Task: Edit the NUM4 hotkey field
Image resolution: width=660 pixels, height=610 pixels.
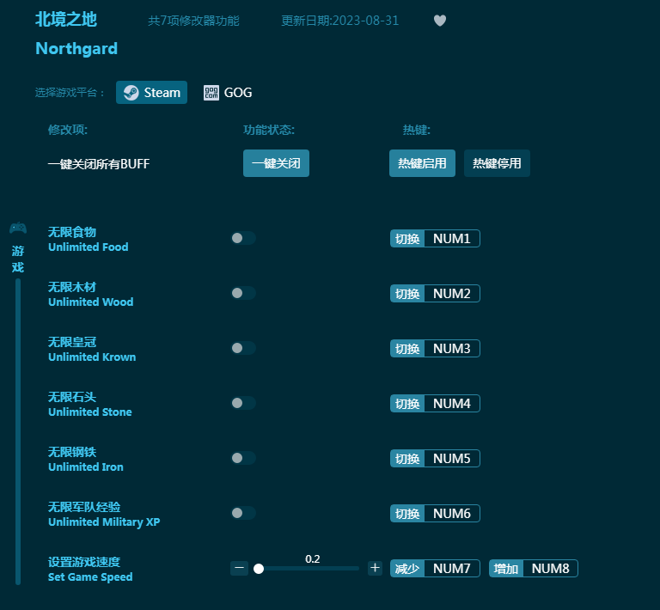Action: [452, 404]
